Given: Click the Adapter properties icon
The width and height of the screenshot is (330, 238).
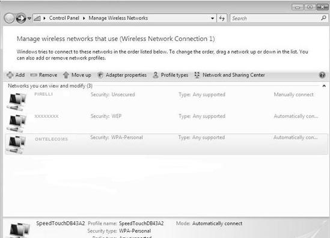Looking at the screenshot, I should (100, 75).
